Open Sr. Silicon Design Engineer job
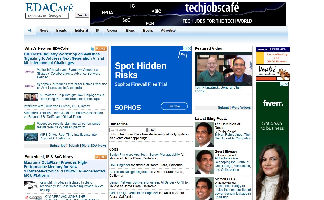This screenshot has width=324, height=200. (129, 172)
